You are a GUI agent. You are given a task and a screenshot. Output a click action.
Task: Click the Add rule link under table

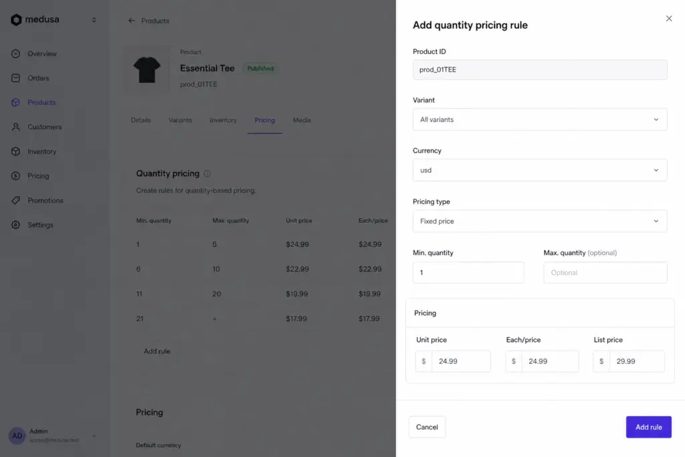(x=157, y=351)
